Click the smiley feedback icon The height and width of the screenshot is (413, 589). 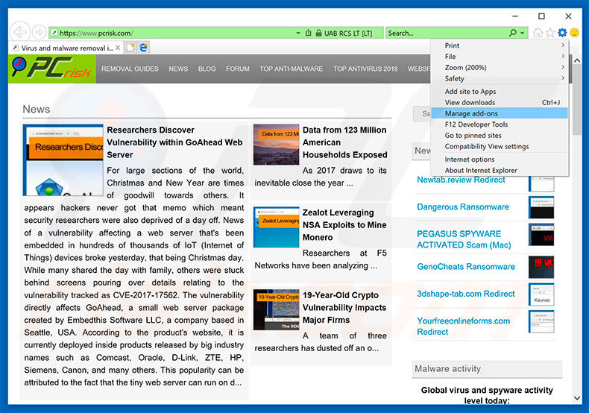(x=574, y=33)
